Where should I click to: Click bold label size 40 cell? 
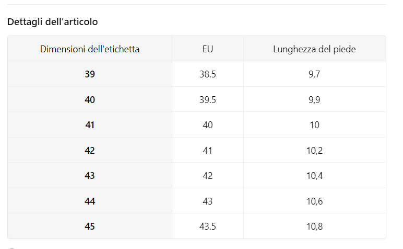[x=90, y=99]
